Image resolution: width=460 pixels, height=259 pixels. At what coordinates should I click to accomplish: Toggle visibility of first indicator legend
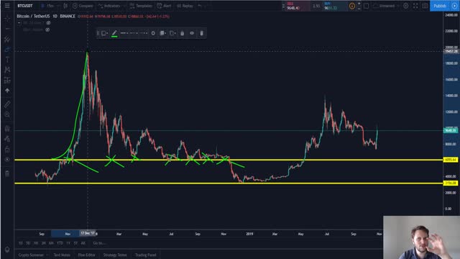(48, 22)
